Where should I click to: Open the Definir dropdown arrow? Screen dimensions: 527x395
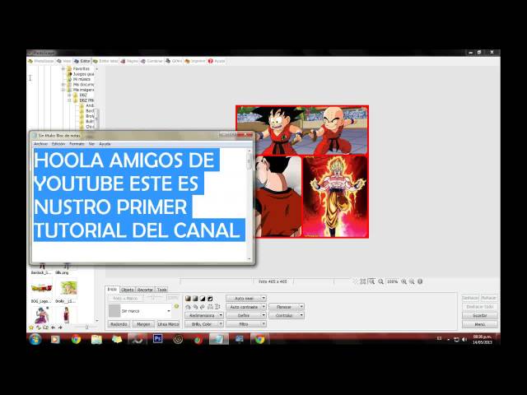point(263,315)
